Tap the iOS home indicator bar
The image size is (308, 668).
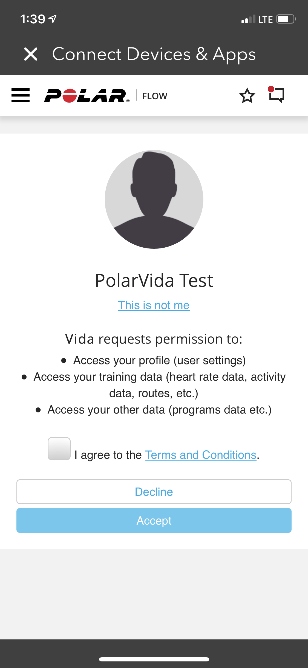tap(154, 659)
